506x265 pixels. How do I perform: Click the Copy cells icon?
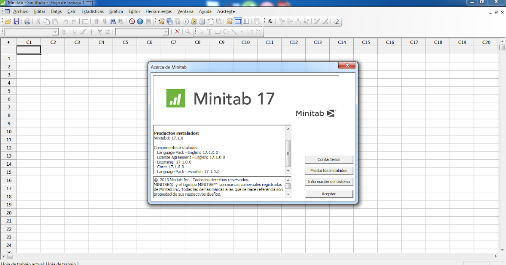[x=47, y=21]
